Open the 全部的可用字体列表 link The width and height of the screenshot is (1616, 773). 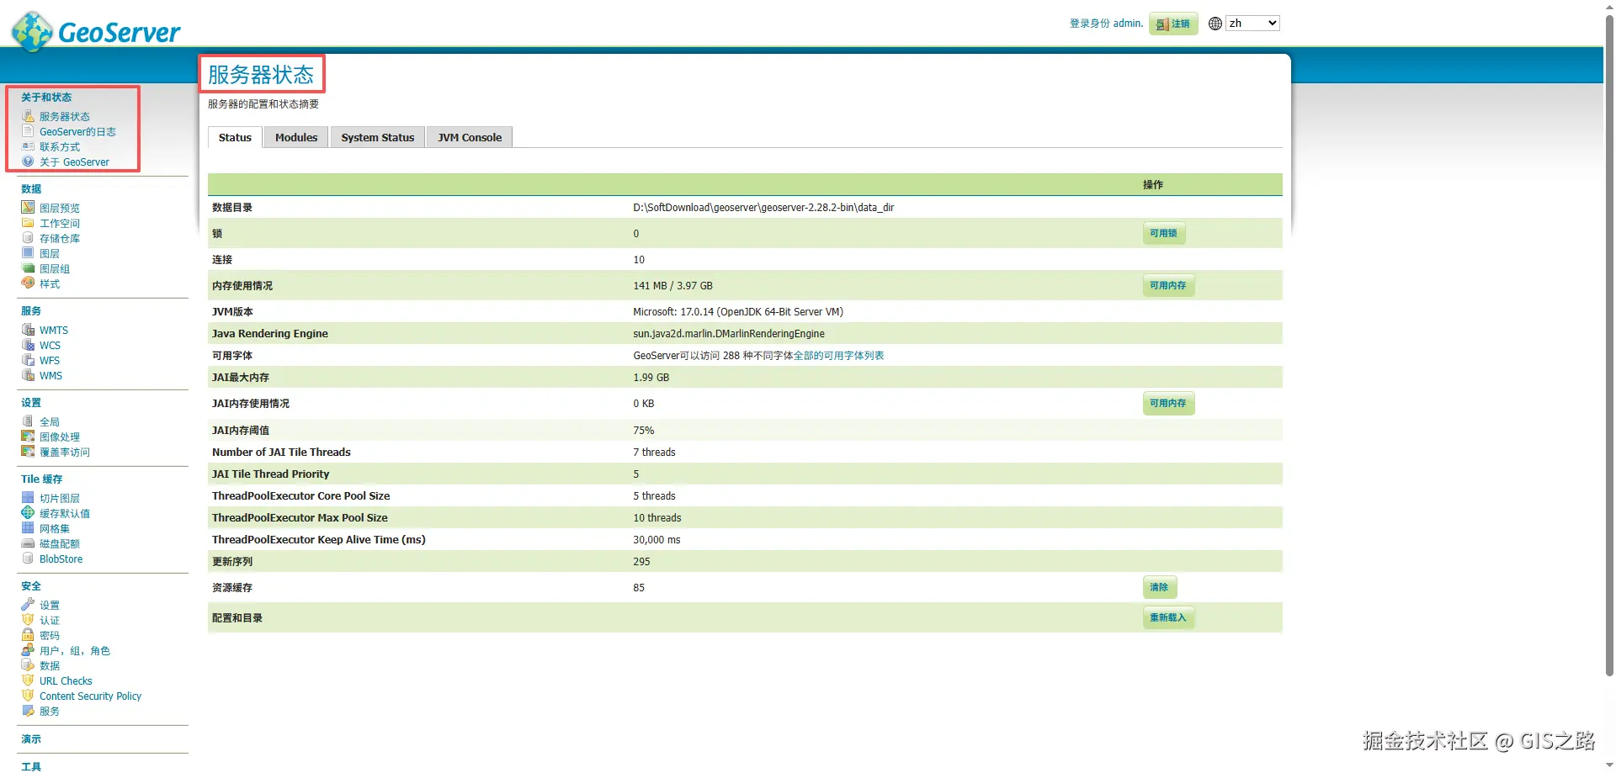click(838, 356)
